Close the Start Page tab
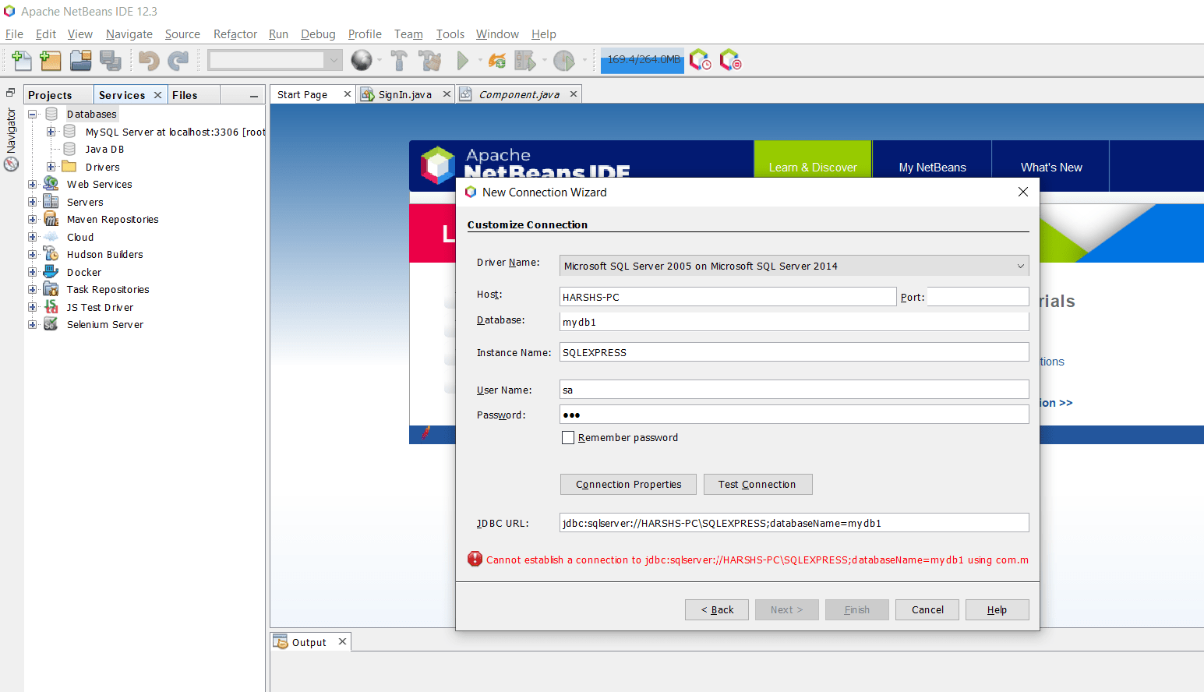Image resolution: width=1204 pixels, height=692 pixels. [x=348, y=94]
